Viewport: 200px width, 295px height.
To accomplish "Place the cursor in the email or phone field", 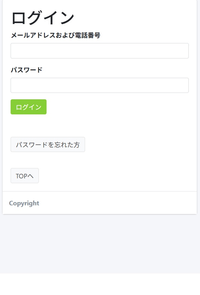I will tap(100, 51).
